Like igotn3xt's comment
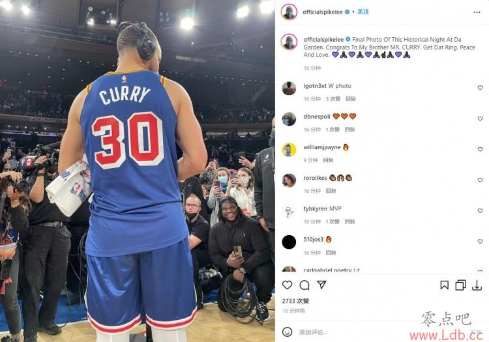 click(480, 88)
